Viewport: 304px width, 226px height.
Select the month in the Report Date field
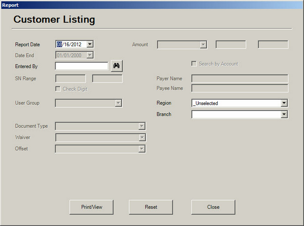click(59, 44)
